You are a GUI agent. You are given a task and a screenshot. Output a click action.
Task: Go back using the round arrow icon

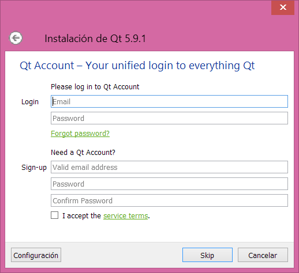[16, 38]
